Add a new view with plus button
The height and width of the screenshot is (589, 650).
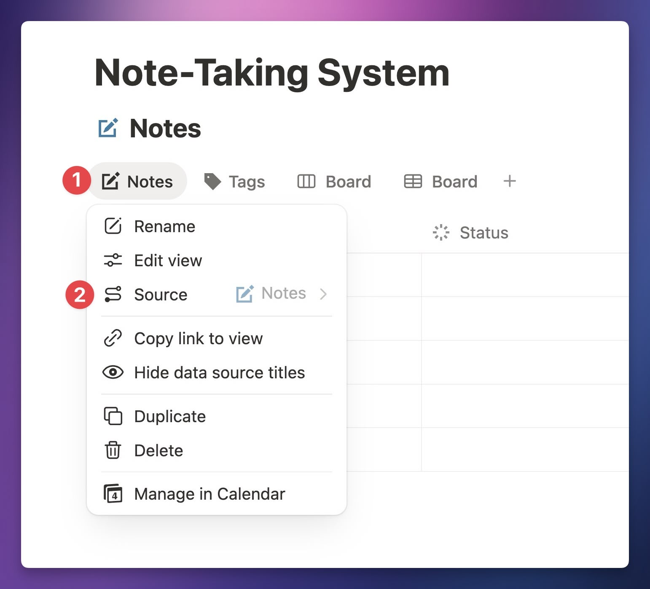coord(510,181)
